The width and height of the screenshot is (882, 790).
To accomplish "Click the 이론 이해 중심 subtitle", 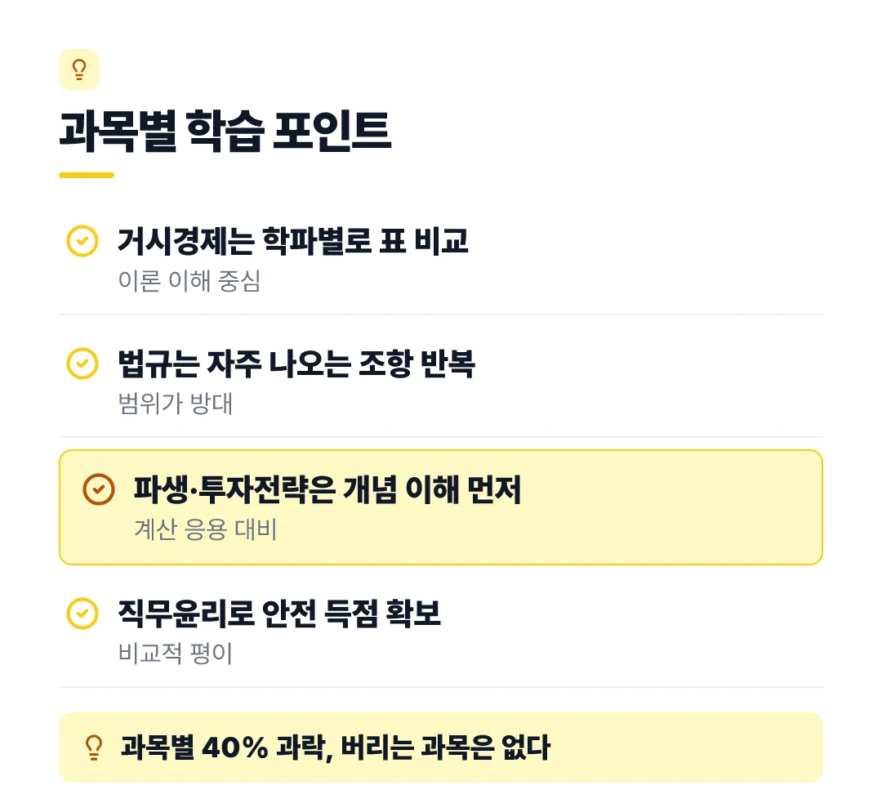I will (189, 281).
